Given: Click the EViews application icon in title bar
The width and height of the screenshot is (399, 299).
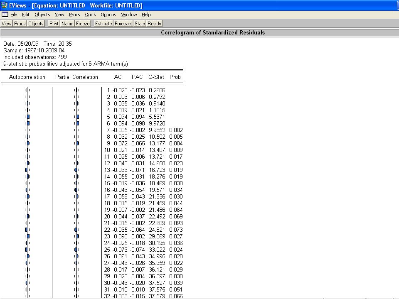Looking at the screenshot, I should click(x=4, y=5).
